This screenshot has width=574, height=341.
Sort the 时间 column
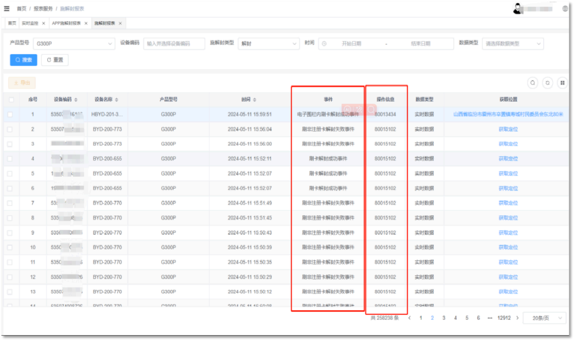pyautogui.click(x=255, y=99)
